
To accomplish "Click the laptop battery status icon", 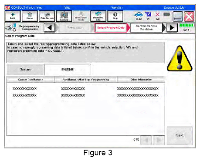I will (x=166, y=14).
